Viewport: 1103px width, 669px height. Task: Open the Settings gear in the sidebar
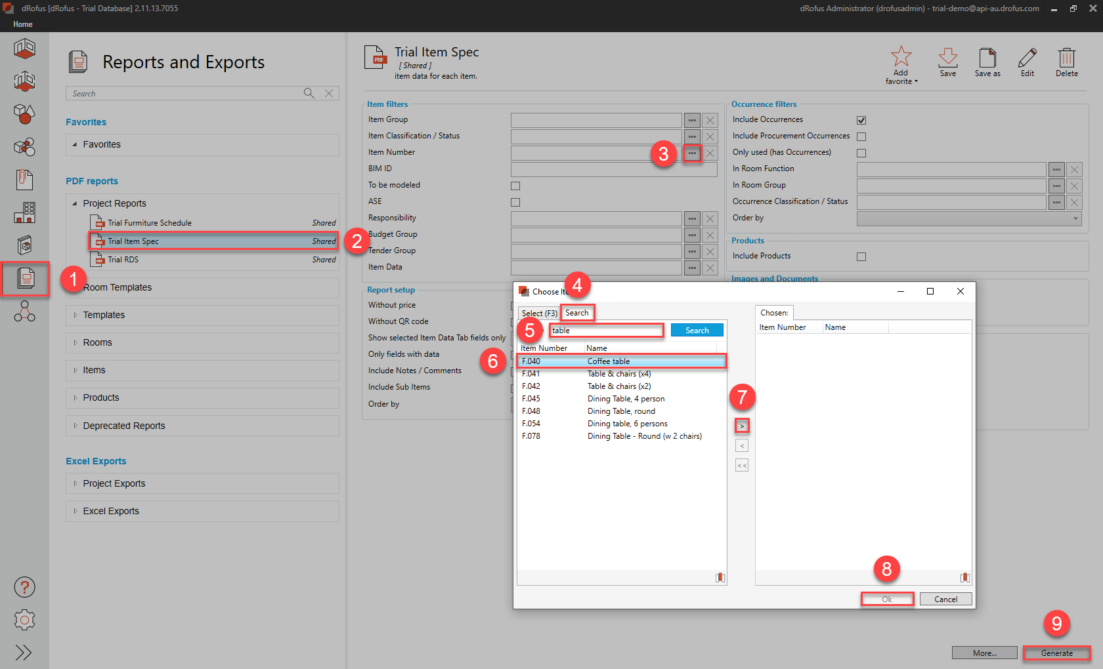pos(24,620)
